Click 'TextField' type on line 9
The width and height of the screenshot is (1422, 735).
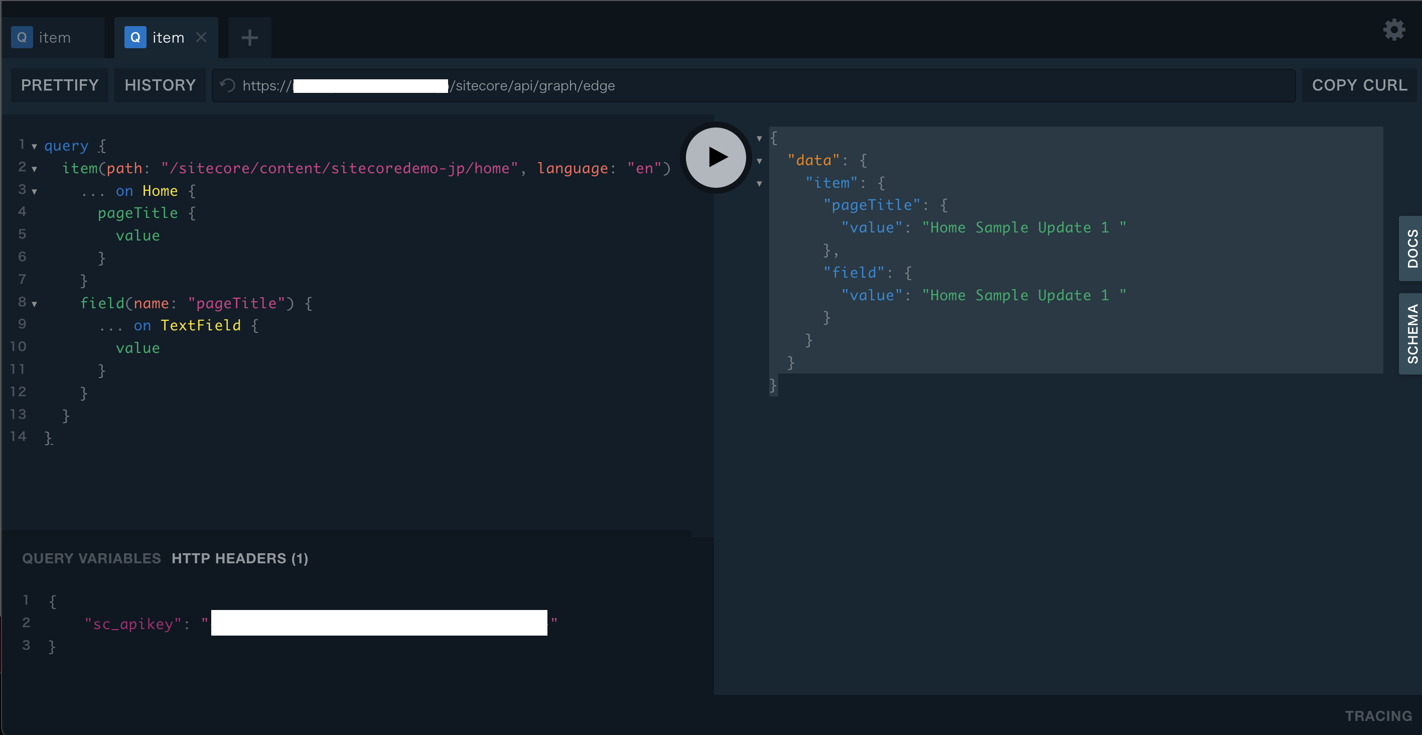pyautogui.click(x=200, y=325)
